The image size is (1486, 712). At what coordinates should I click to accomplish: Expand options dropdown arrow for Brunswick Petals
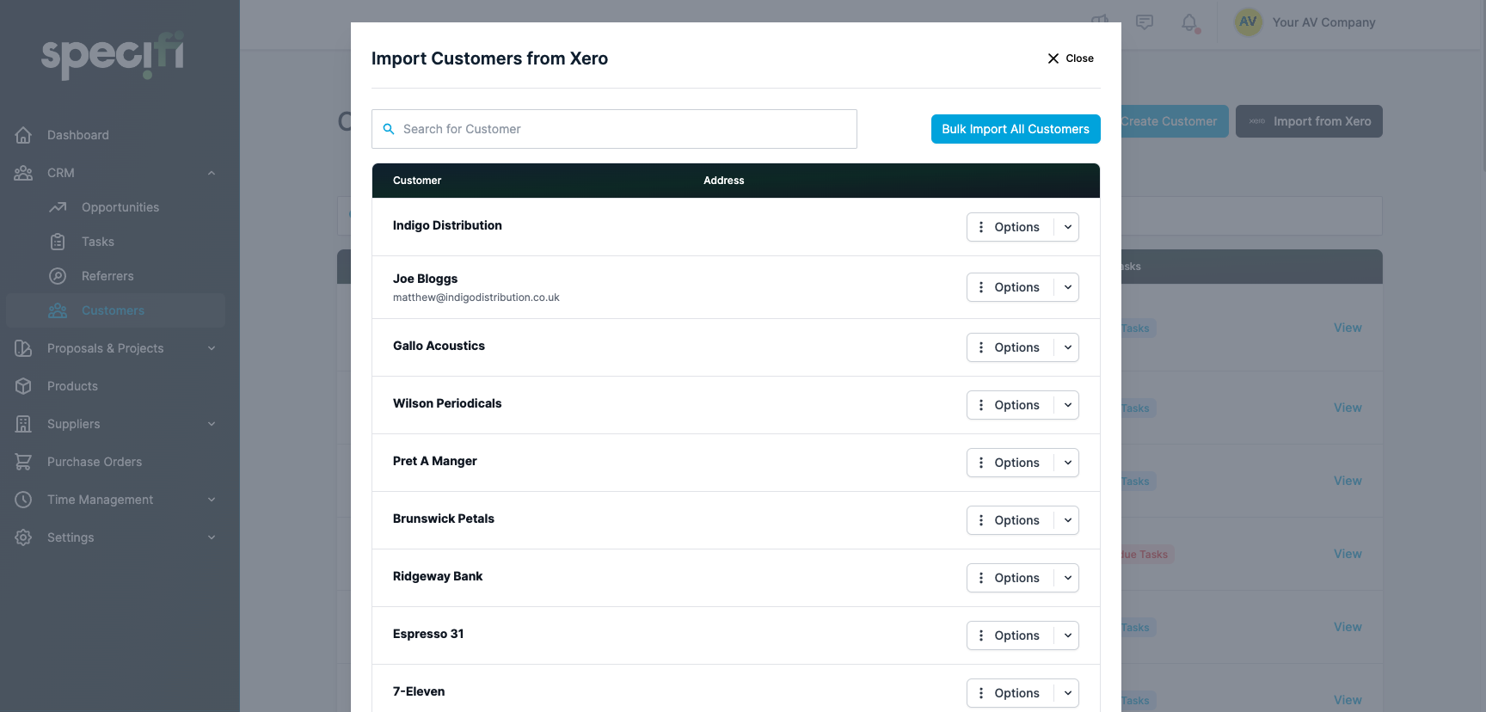coord(1067,520)
